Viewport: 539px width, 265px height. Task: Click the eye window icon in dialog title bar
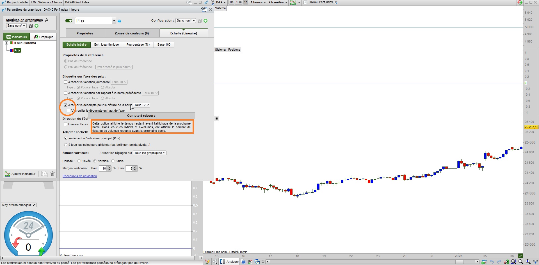pyautogui.click(x=204, y=10)
